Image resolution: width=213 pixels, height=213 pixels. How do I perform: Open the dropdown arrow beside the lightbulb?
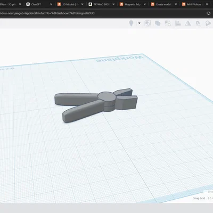click(140, 23)
